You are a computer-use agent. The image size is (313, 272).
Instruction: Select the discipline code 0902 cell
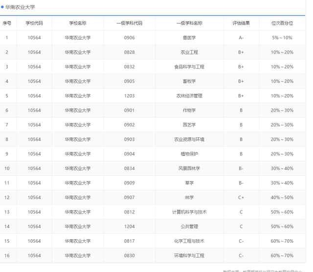tap(129, 125)
